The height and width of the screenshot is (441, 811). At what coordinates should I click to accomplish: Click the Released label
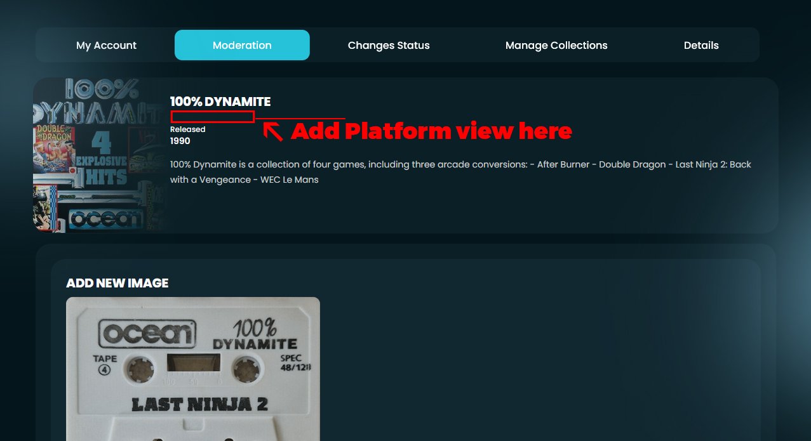click(x=188, y=129)
